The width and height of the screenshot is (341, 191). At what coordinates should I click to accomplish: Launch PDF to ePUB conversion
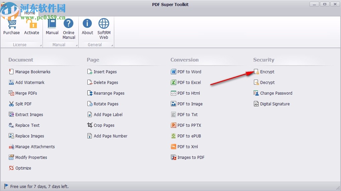coord(186,136)
